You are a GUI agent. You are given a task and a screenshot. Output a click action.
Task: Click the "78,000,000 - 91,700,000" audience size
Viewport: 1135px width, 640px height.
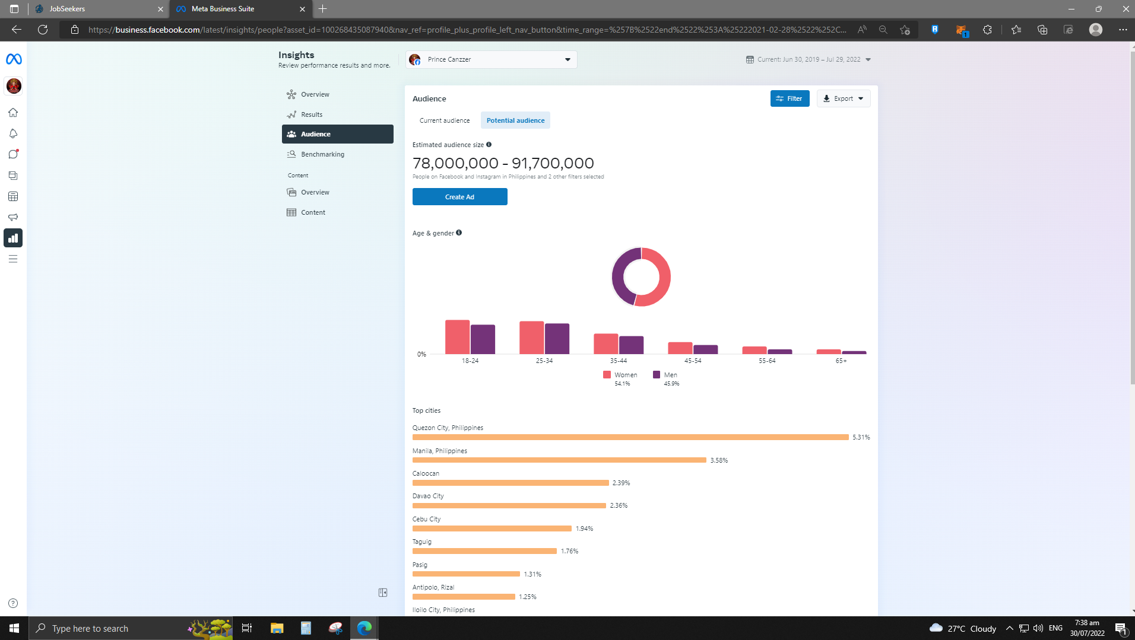503,163
